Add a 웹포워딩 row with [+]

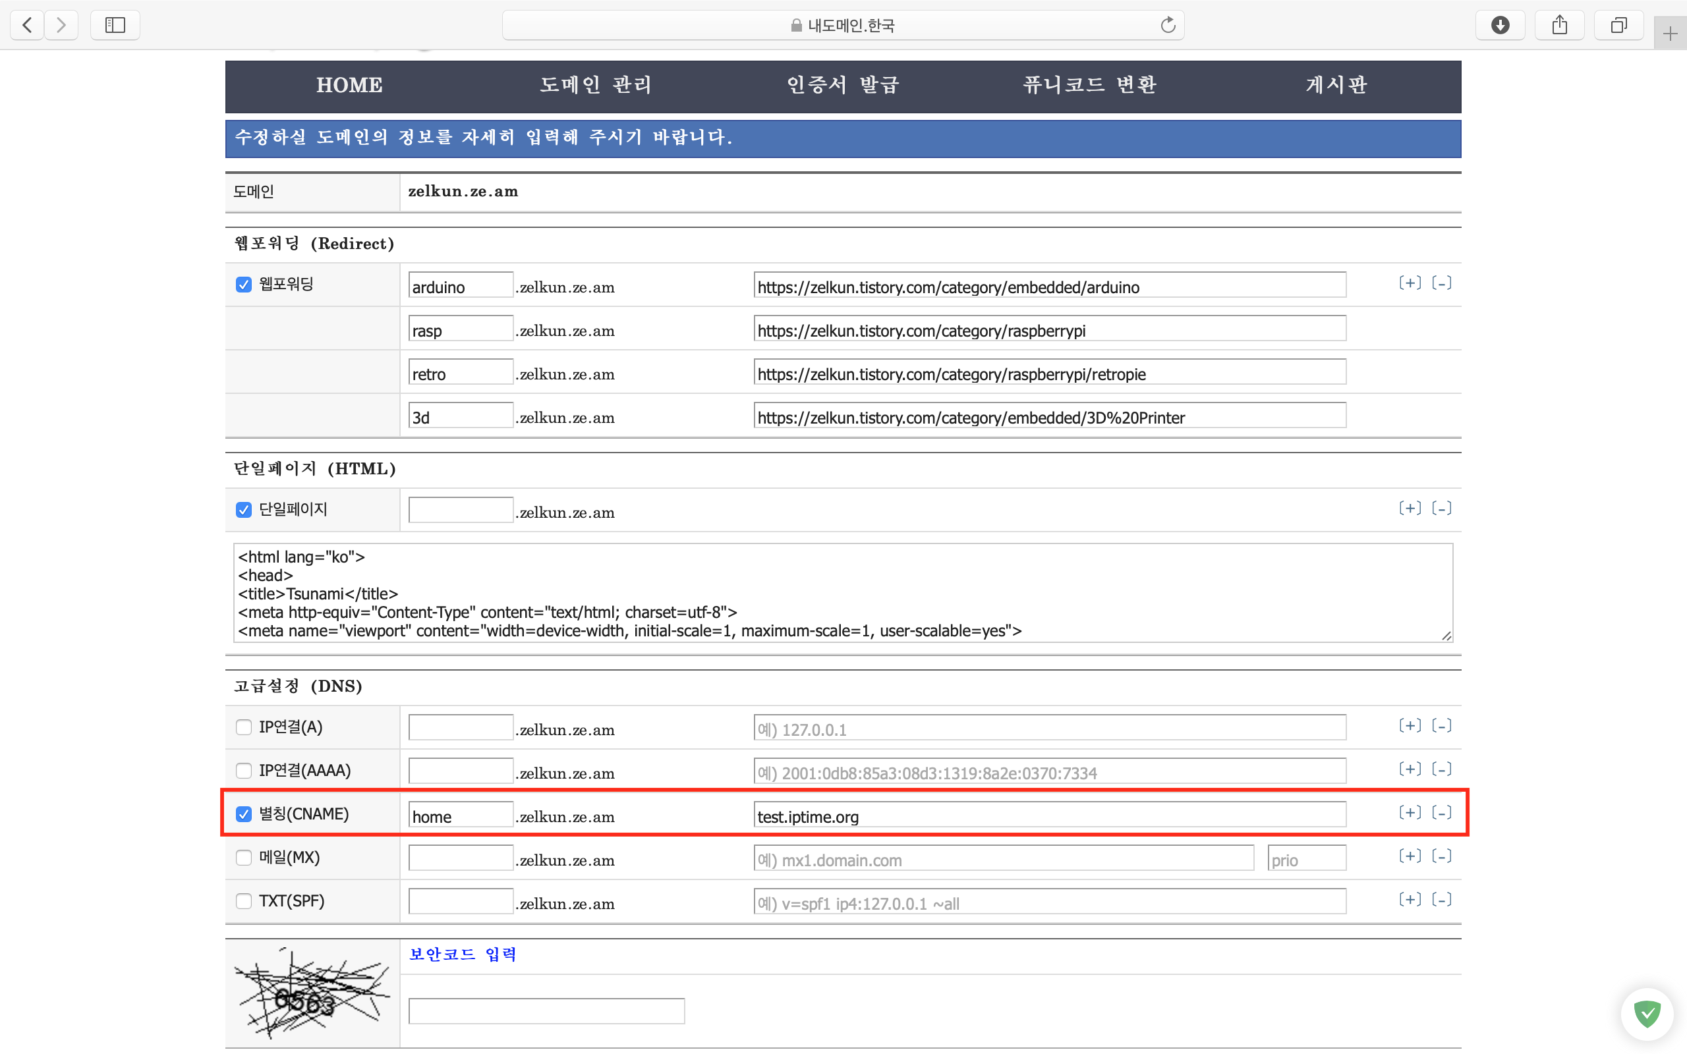[x=1410, y=283]
